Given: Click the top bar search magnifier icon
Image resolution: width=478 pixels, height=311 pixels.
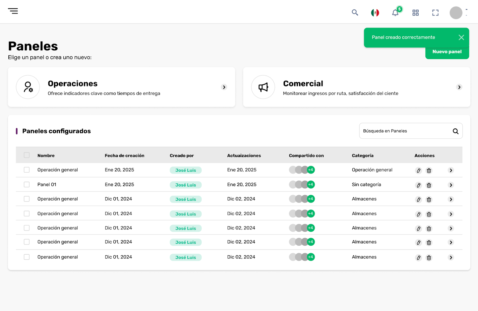Looking at the screenshot, I should tap(355, 13).
